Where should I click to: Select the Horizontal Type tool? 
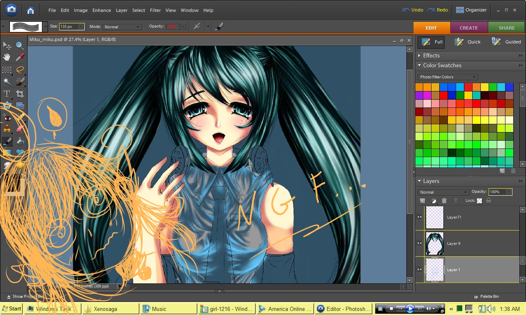pyautogui.click(x=7, y=94)
